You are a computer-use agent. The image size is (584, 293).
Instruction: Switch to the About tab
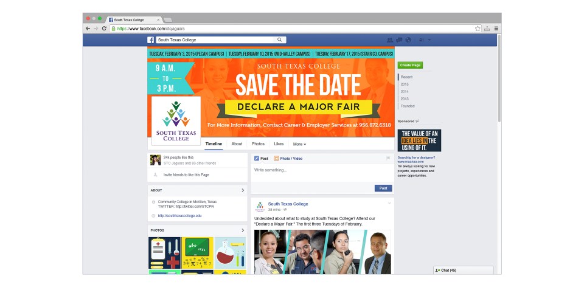click(237, 143)
